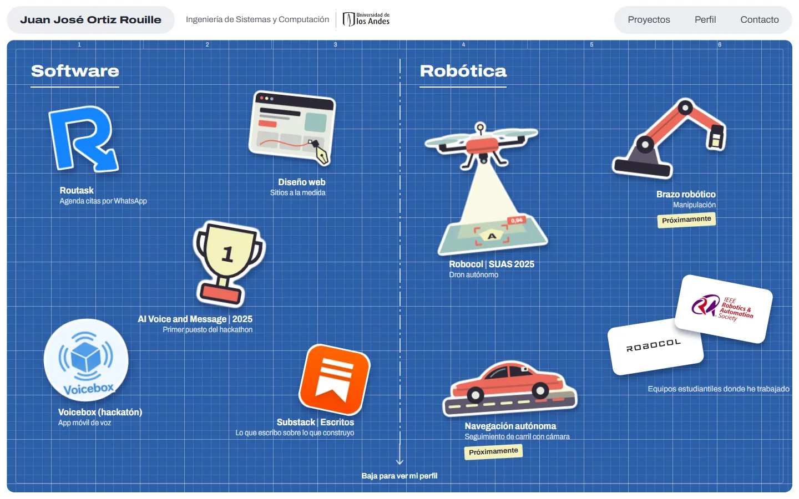The width and height of the screenshot is (799, 499).
Task: Follow the Diseño web title link
Action: (302, 182)
